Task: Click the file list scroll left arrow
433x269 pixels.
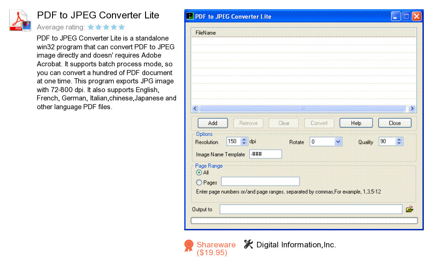Action: (x=195, y=109)
